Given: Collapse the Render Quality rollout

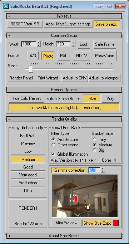Looking at the screenshot, I should tap(64, 119).
